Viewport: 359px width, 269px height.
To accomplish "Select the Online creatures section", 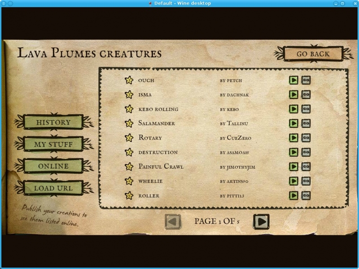I will (53, 166).
